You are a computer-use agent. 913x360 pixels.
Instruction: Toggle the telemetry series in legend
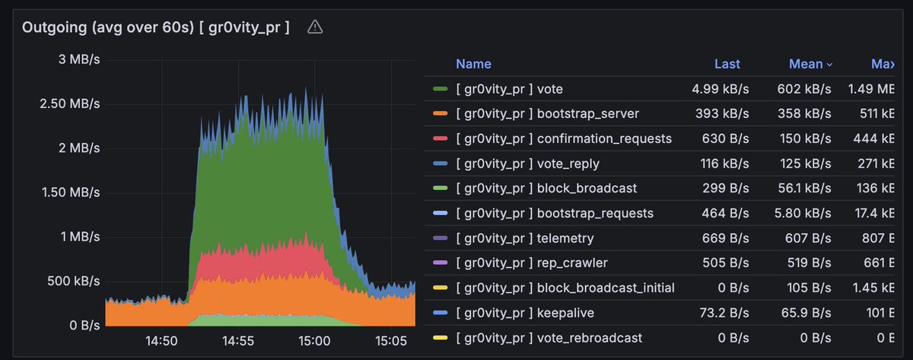point(524,238)
